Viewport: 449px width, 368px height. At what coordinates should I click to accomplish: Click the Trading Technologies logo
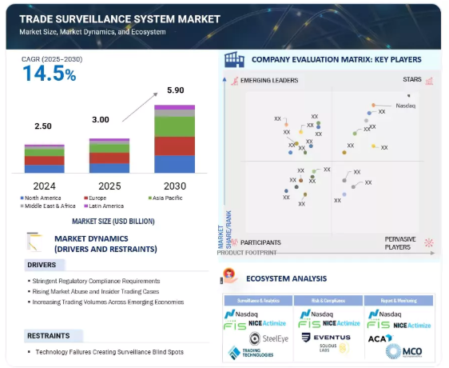click(x=251, y=353)
